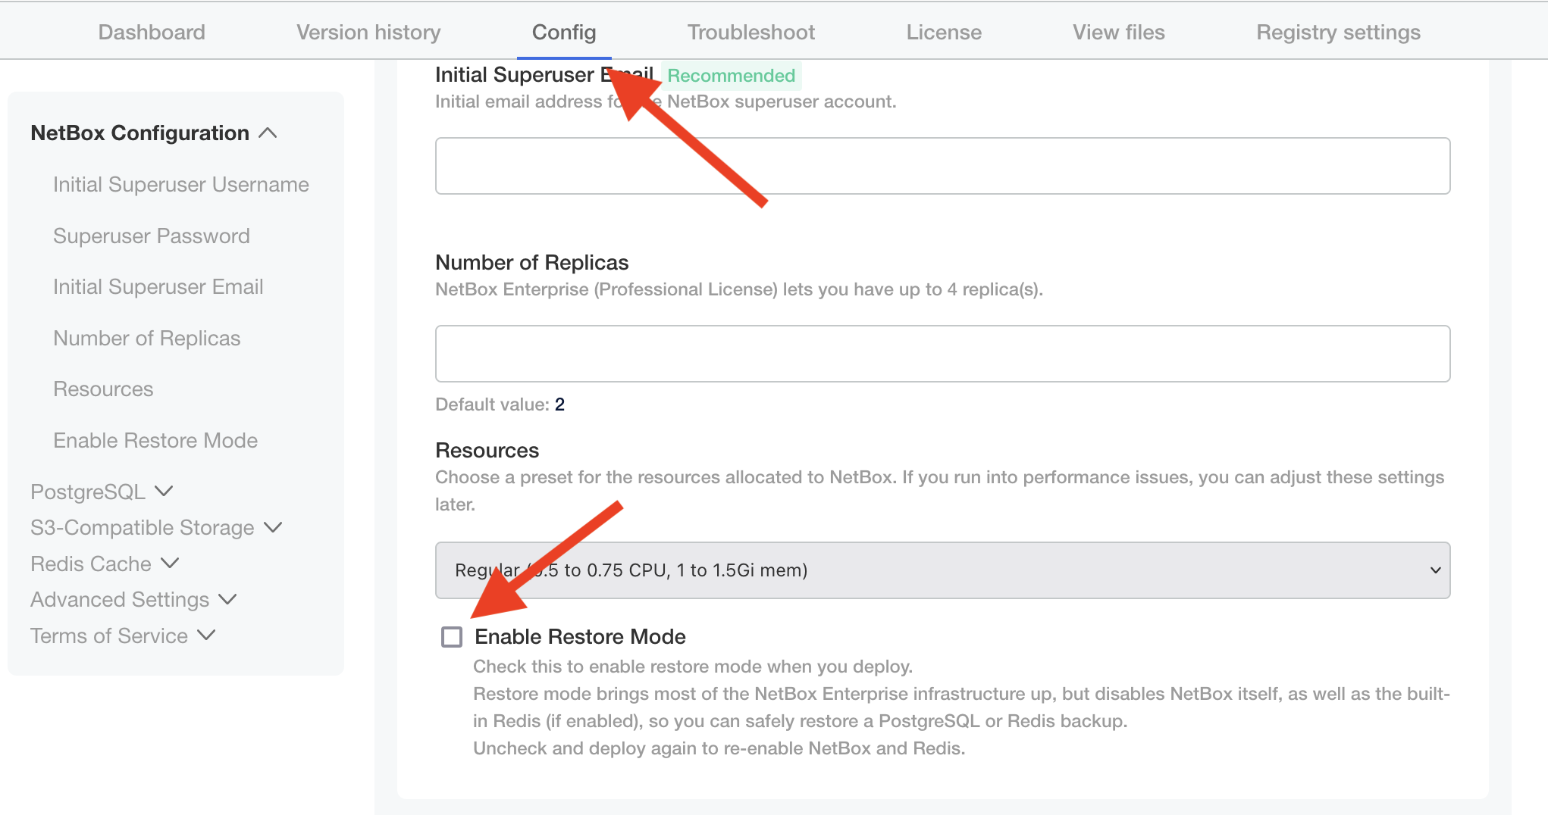This screenshot has height=815, width=1548.
Task: Open the Resources preset dropdown
Action: point(942,570)
